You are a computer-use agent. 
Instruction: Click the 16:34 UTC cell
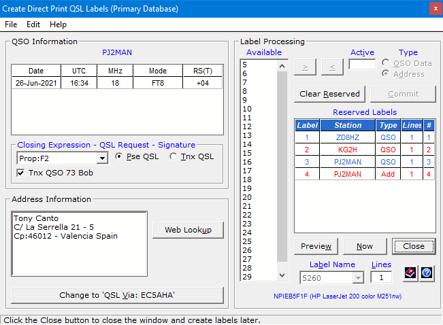point(79,83)
